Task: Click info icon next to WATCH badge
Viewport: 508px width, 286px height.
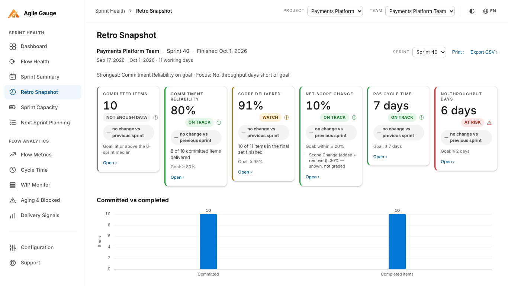Action: coord(286,118)
